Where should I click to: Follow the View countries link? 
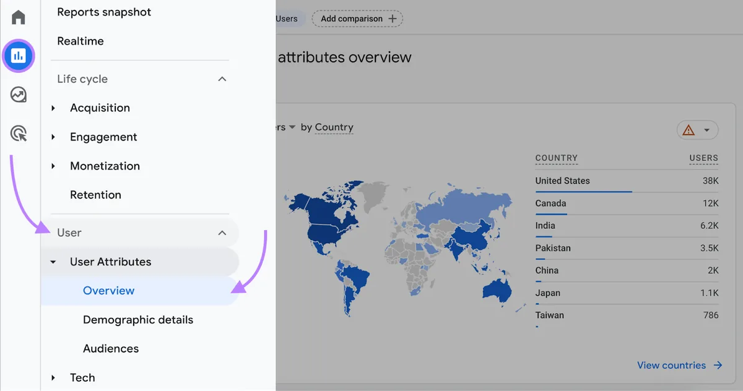click(680, 365)
